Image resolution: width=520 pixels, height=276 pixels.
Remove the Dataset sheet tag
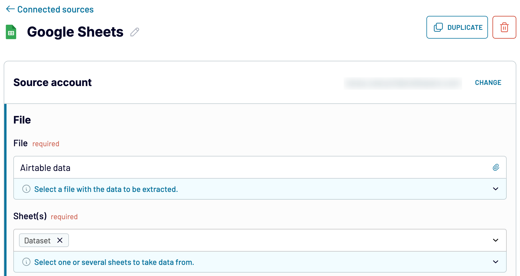(60, 240)
